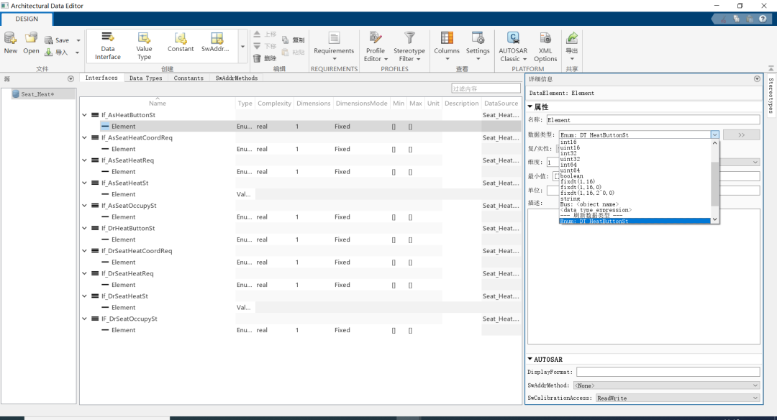Select Element under If_DrSeatHeatReq
The image size is (777, 420).
124,285
